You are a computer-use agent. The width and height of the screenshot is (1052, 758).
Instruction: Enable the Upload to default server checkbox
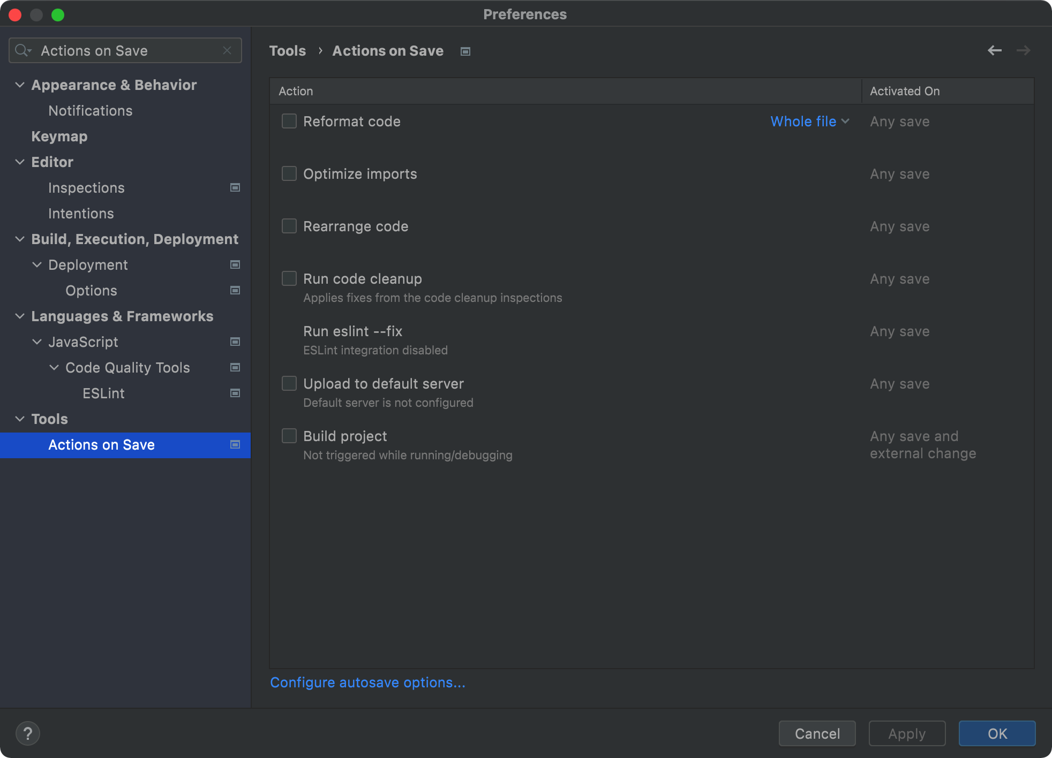[289, 383]
